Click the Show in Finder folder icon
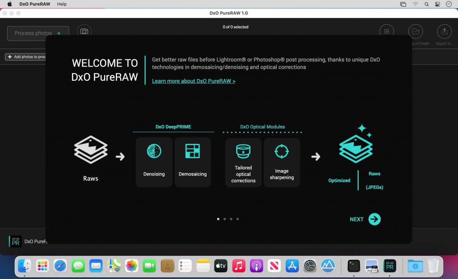 [x=415, y=31]
